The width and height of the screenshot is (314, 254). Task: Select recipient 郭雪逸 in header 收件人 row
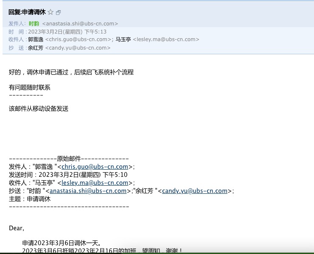click(x=36, y=39)
